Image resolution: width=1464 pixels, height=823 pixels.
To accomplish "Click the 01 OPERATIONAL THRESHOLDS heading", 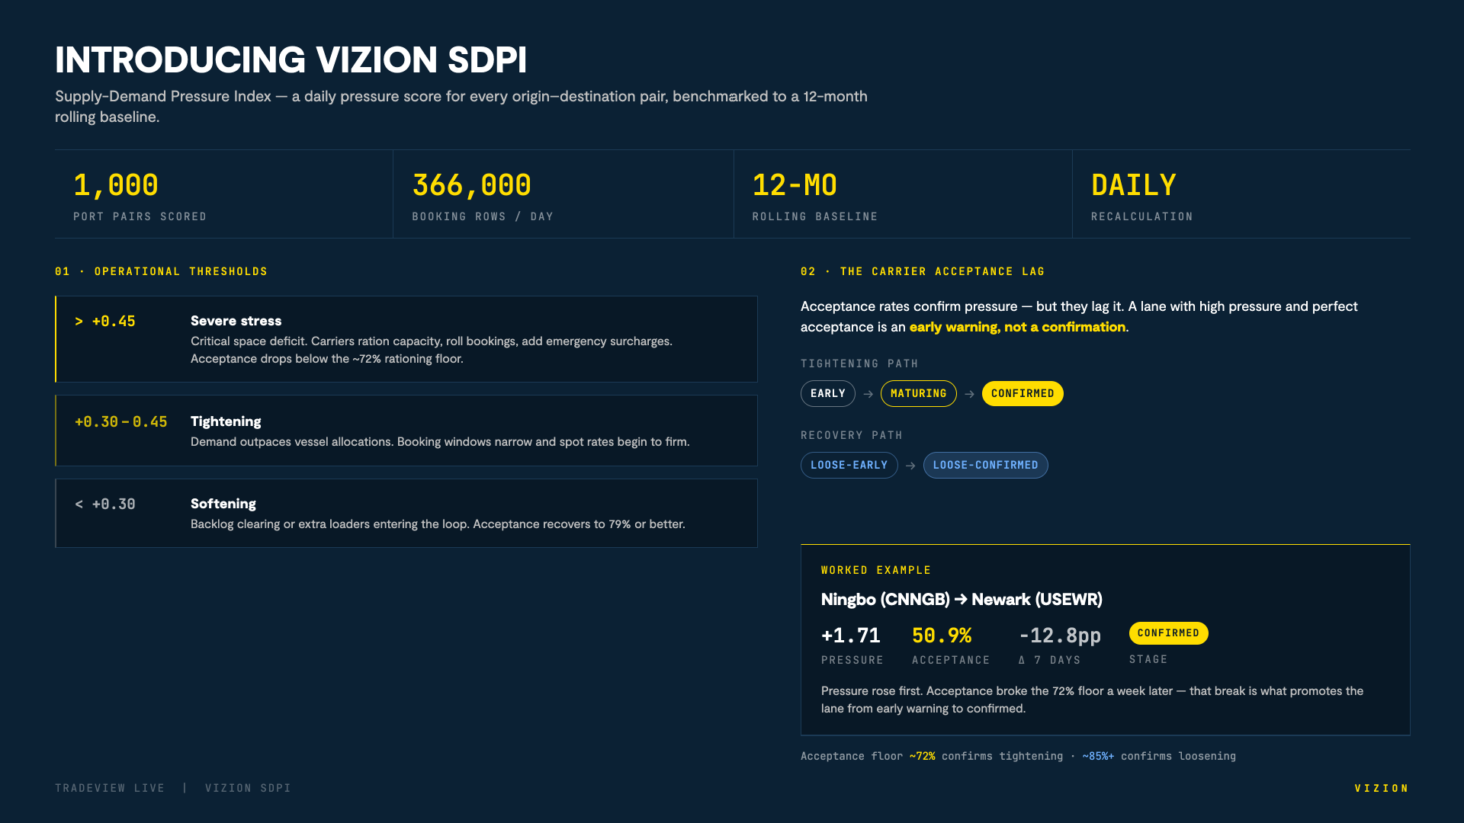I will [161, 271].
